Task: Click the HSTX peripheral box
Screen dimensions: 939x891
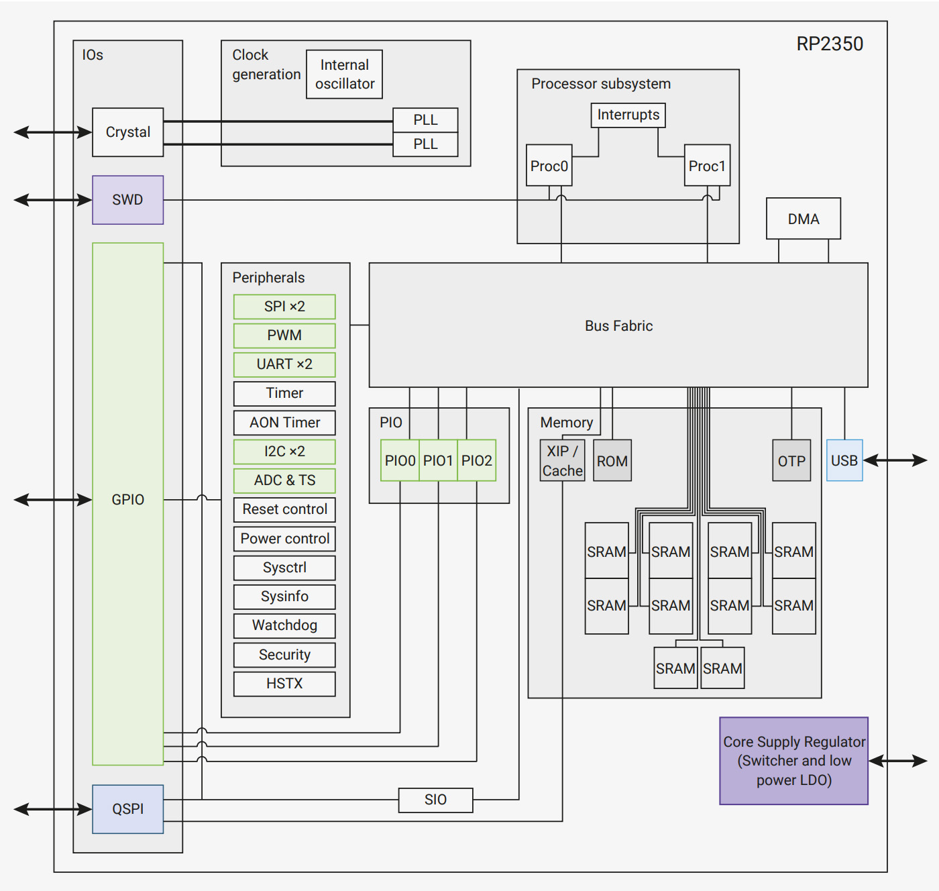Action: pos(284,684)
